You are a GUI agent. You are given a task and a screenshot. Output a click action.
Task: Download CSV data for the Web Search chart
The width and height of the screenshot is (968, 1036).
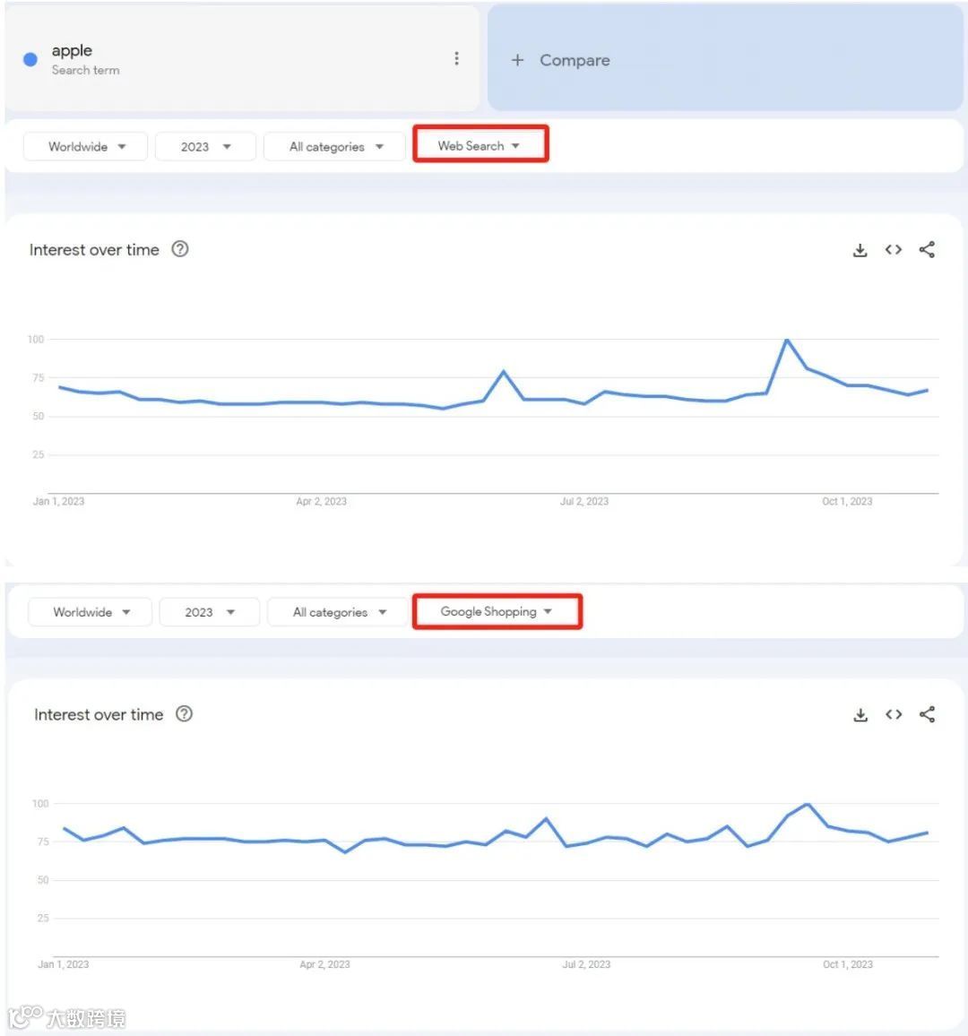pyautogui.click(x=860, y=250)
